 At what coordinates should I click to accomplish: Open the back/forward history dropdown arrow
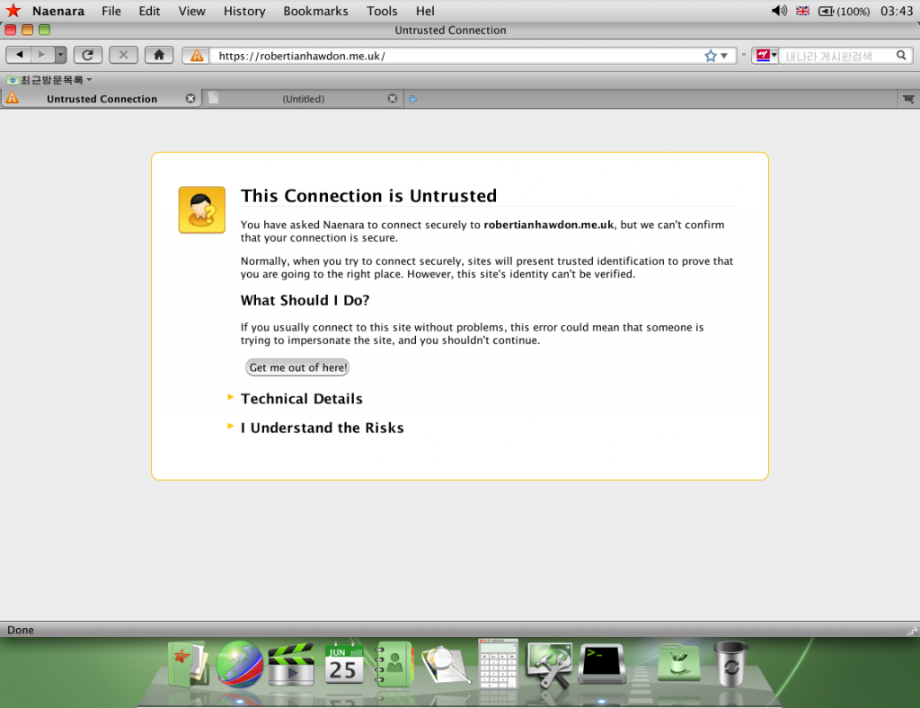coord(60,55)
